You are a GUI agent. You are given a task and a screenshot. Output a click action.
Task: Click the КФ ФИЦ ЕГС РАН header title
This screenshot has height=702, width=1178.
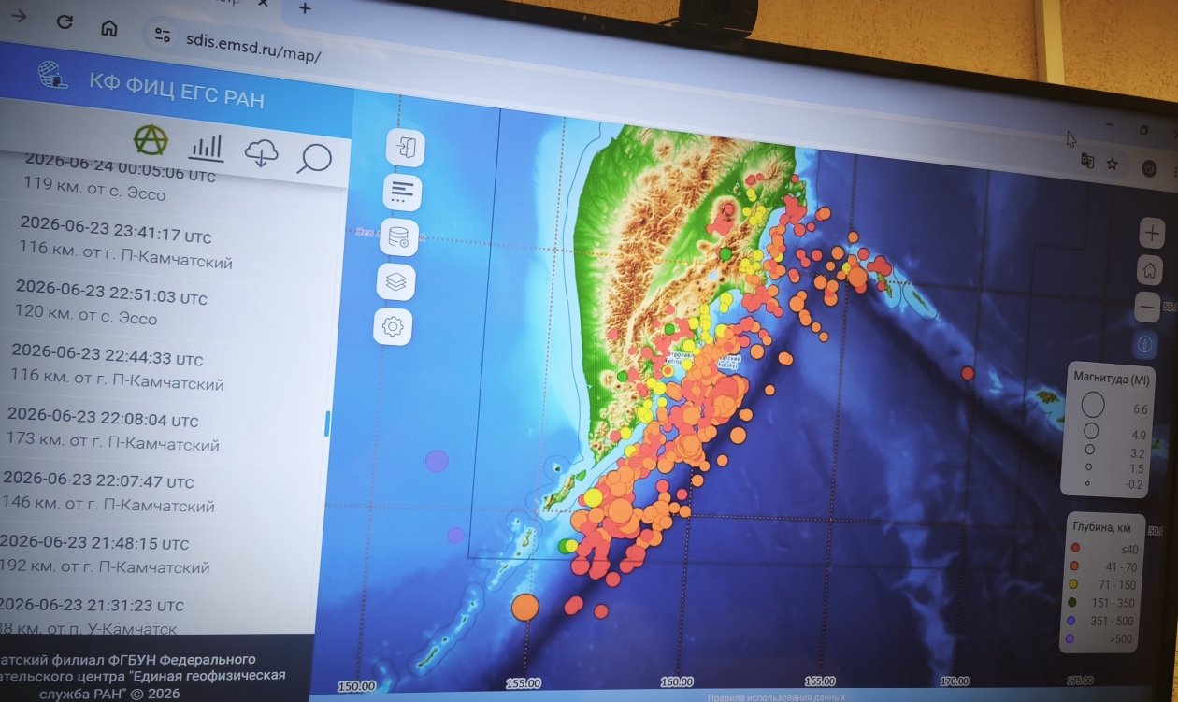[x=177, y=93]
